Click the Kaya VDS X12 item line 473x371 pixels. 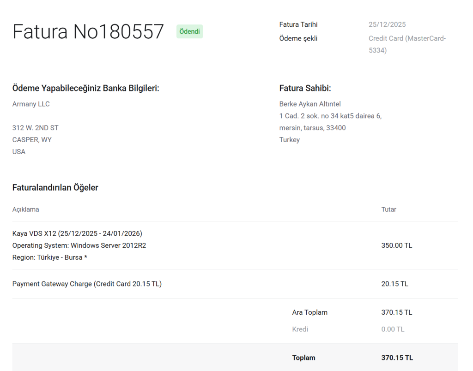pyautogui.click(x=77, y=233)
